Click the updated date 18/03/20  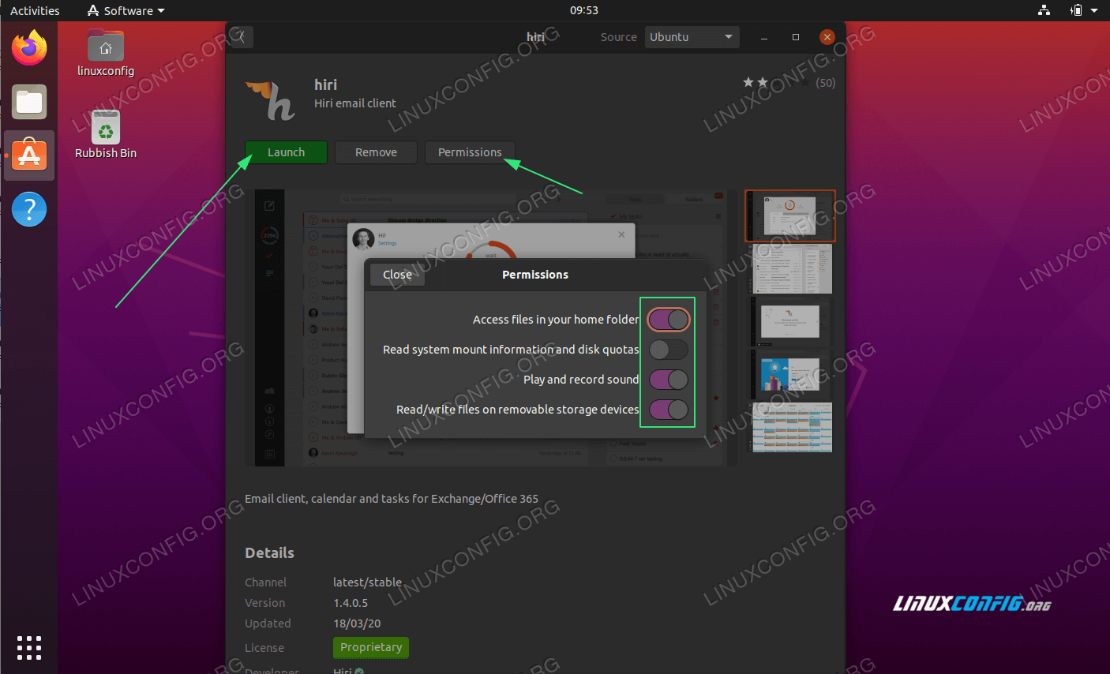357,623
